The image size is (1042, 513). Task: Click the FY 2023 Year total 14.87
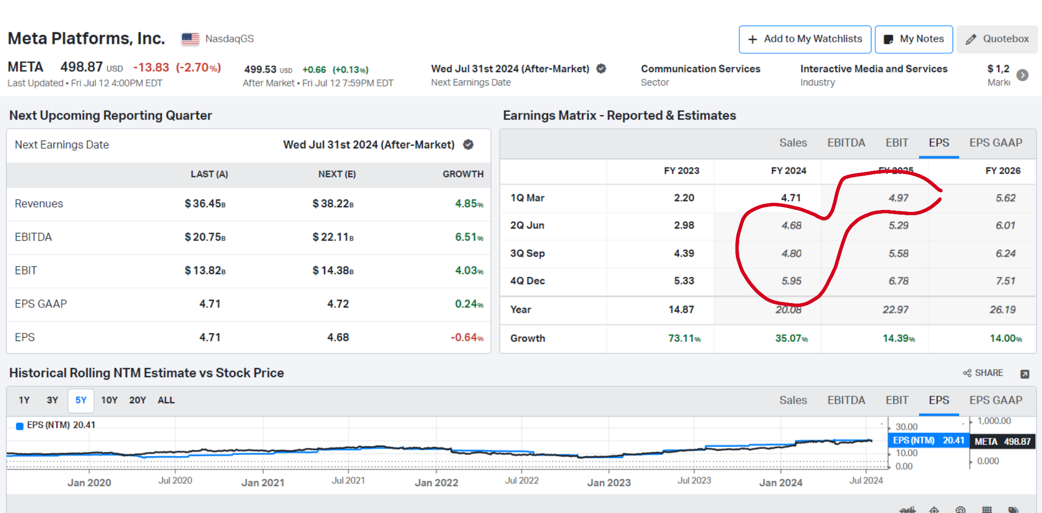coord(681,310)
